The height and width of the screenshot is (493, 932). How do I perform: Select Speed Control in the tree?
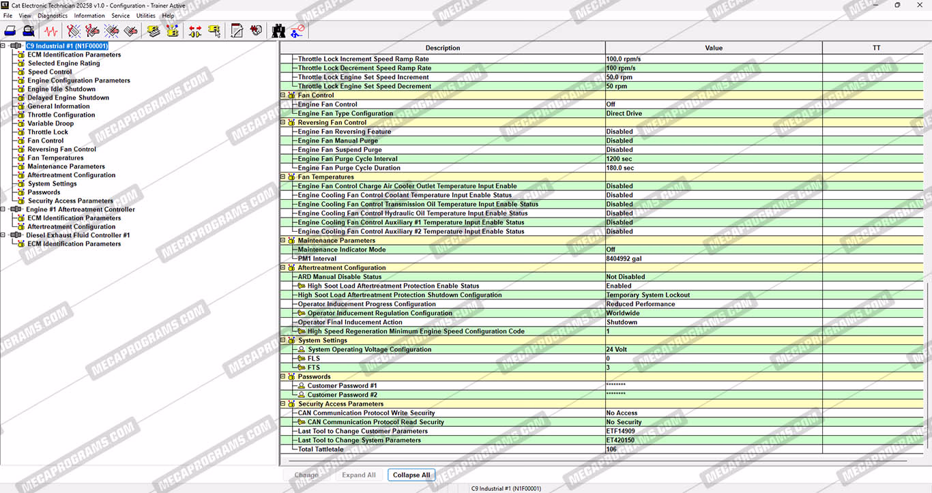(50, 72)
